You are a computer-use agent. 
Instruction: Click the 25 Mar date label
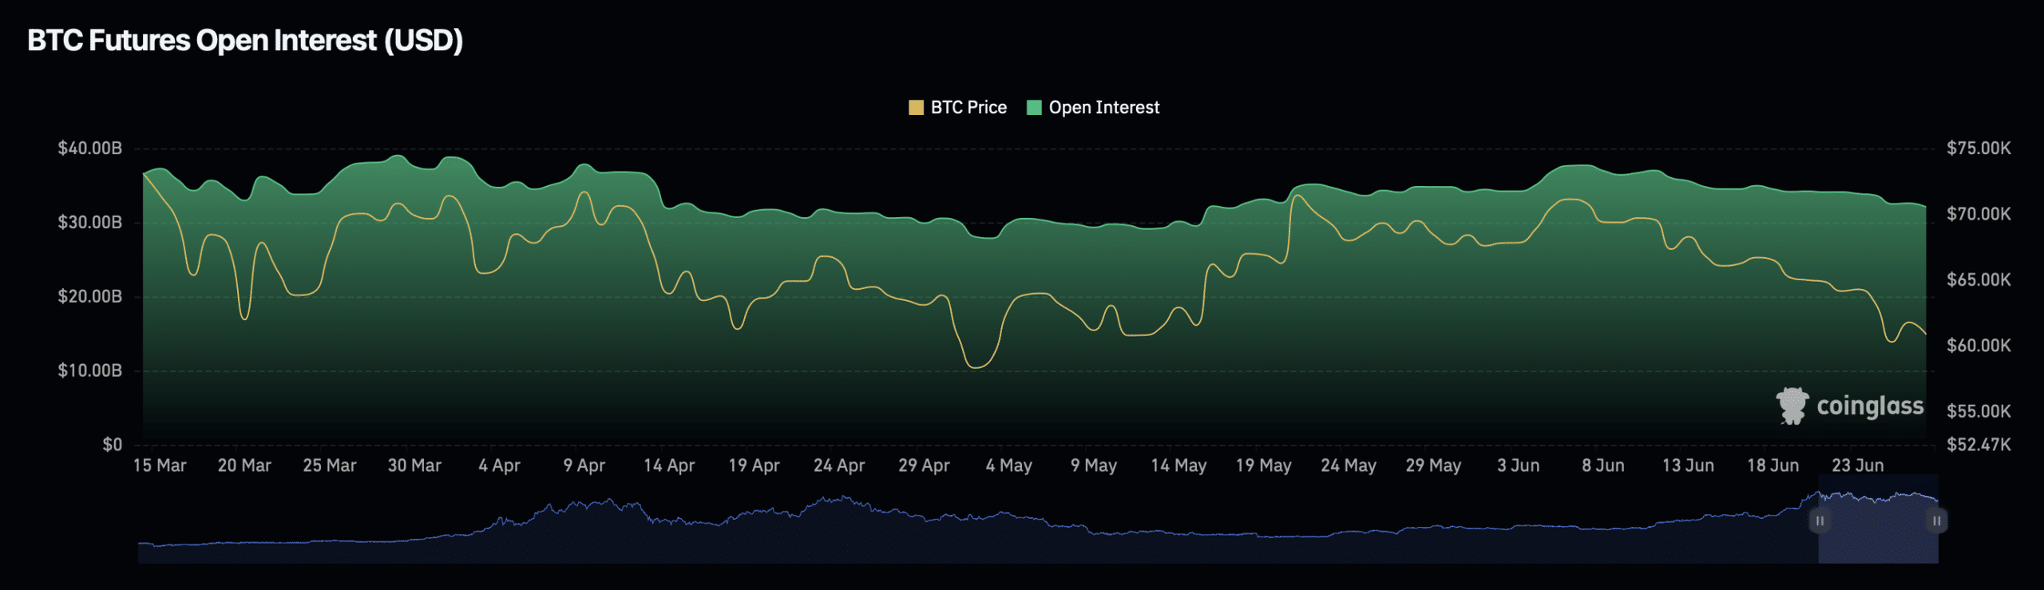[x=330, y=465]
